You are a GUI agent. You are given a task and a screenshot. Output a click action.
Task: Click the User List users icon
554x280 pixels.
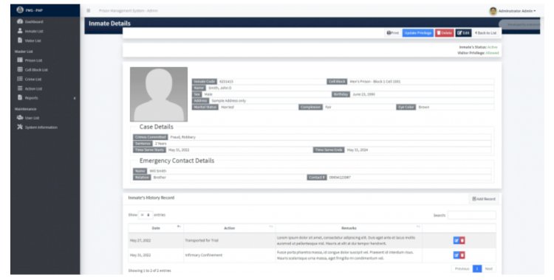tap(20, 117)
